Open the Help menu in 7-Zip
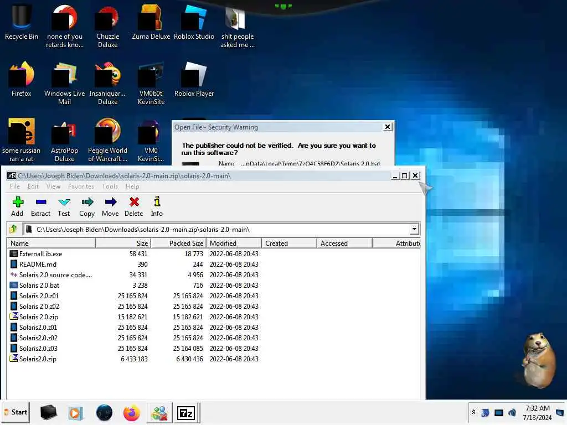Screen dimensions: 567x425 [x=132, y=186]
